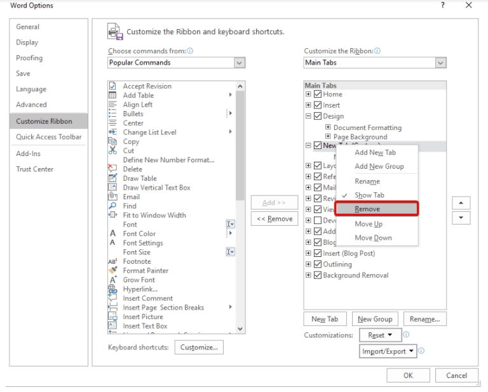Click the Footnote AB icon
Viewport: 488px width, 392px height.
point(112,261)
